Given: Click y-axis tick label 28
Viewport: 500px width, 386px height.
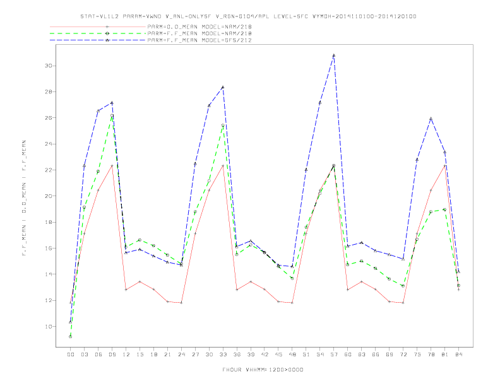Looking at the screenshot, I should (x=49, y=91).
